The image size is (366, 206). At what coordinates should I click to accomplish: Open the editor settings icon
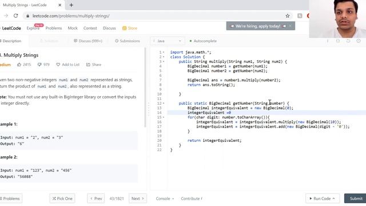(359, 41)
